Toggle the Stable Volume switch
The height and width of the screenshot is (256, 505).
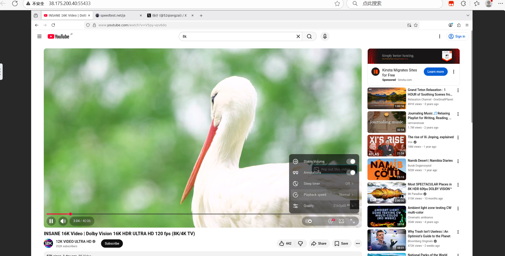pyautogui.click(x=351, y=161)
